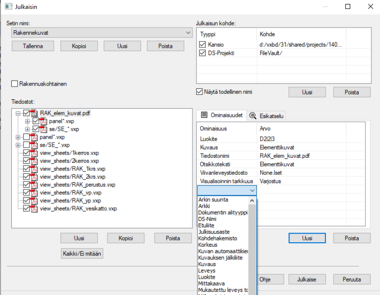
Task: Click the Kaikki/Ei mitään button
Action: tap(82, 254)
